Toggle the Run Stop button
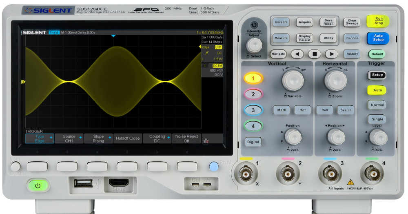408x214 pixels. tap(379, 21)
